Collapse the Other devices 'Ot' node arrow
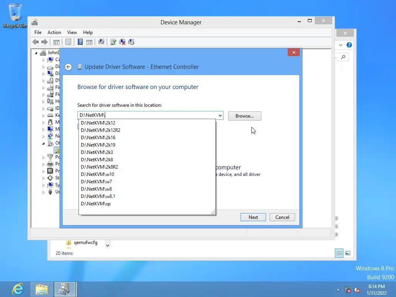The height and width of the screenshot is (297, 396). pyautogui.click(x=43, y=143)
